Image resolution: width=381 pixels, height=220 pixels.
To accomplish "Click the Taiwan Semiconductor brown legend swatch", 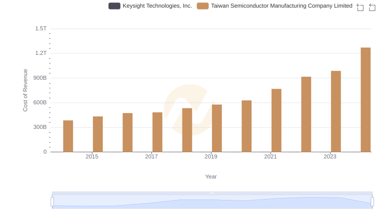I will pos(203,6).
